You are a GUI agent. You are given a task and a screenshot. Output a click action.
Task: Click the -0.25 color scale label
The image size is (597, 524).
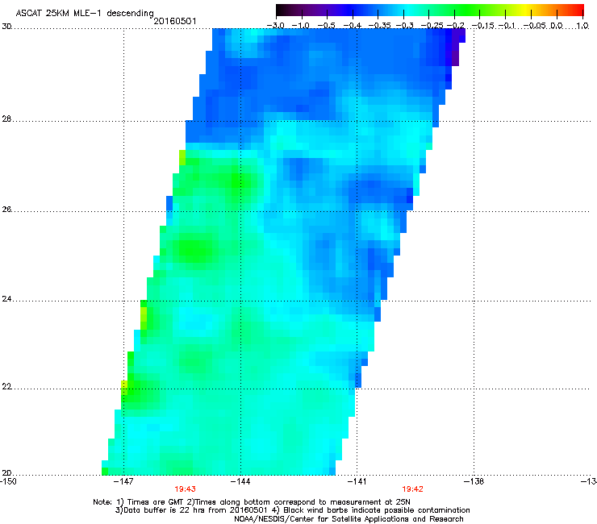click(x=432, y=26)
